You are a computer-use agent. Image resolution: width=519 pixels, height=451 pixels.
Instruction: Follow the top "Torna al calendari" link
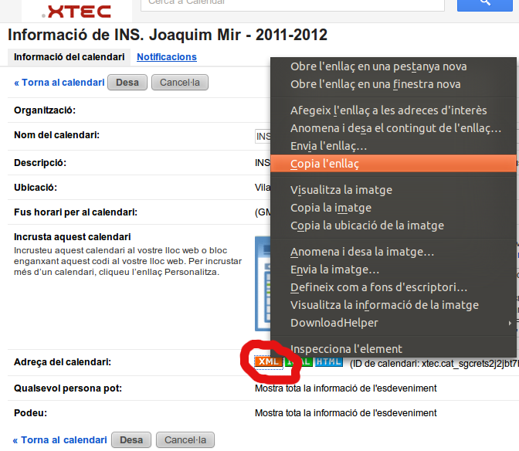tap(59, 83)
